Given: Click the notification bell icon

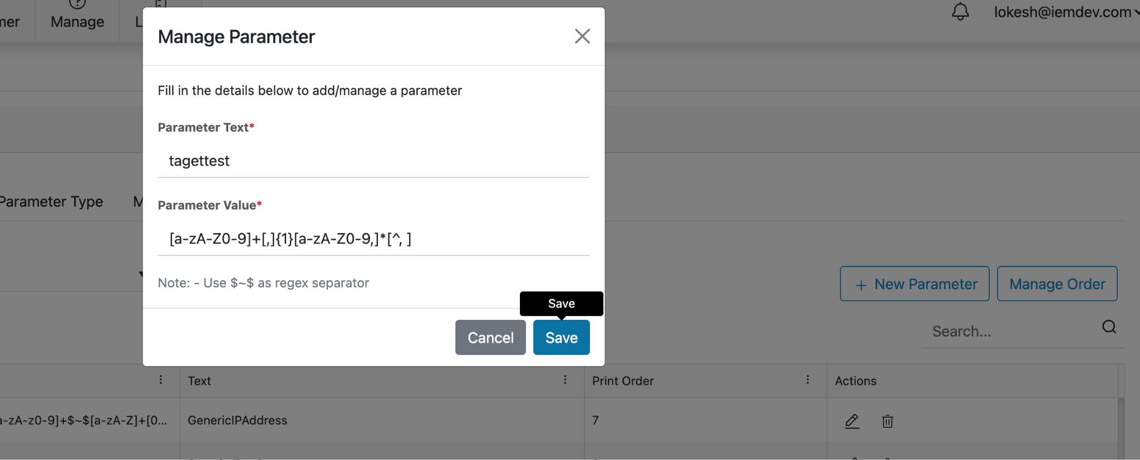Looking at the screenshot, I should point(960,12).
